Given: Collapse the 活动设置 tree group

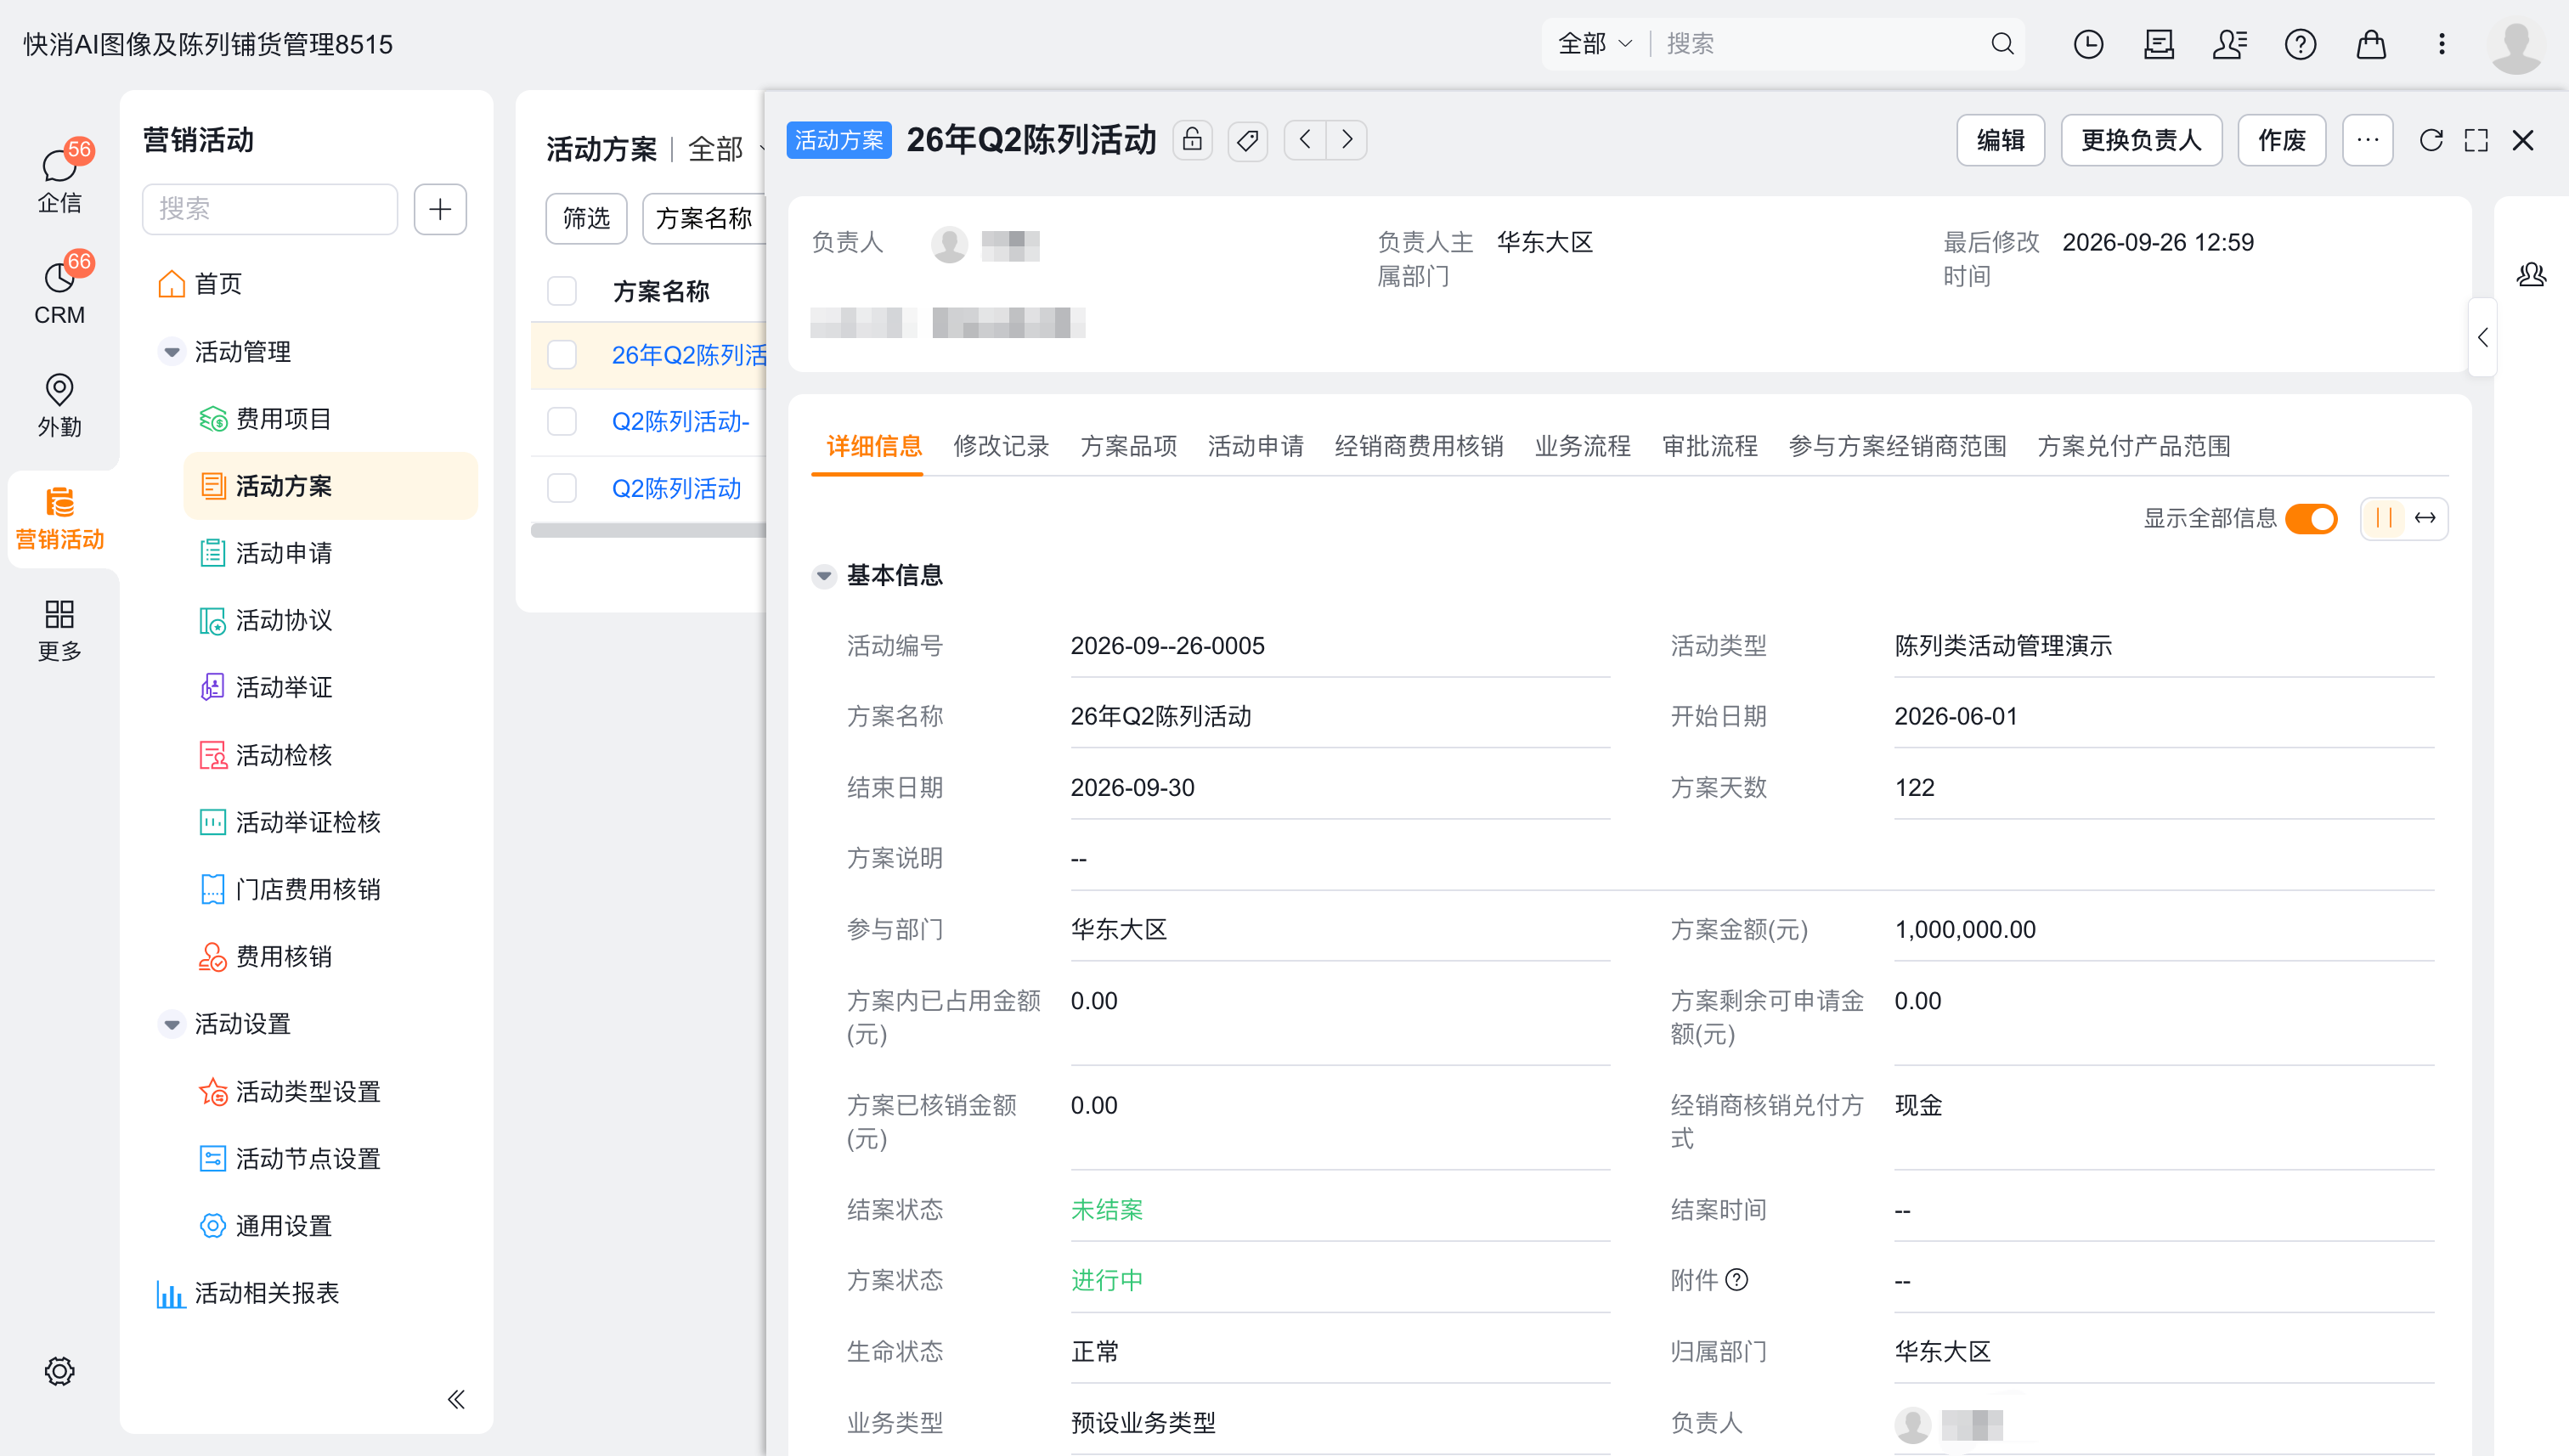Looking at the screenshot, I should point(171,1024).
